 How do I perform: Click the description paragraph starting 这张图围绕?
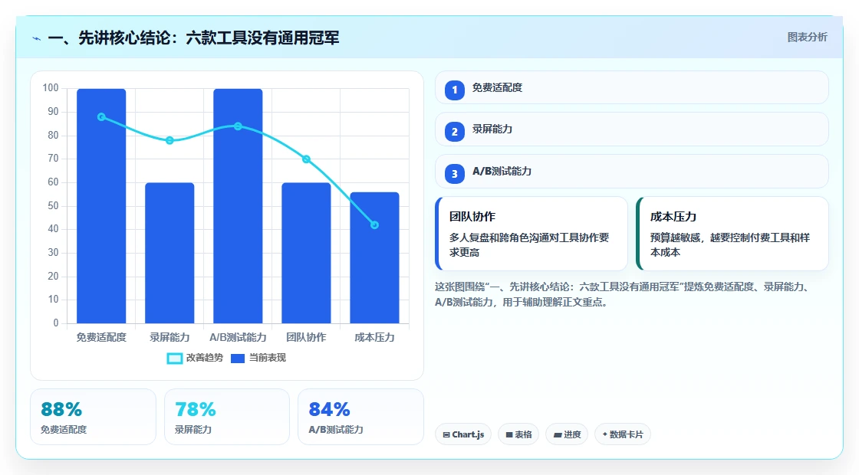[x=624, y=294]
